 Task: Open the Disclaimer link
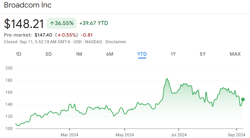tap(116, 42)
